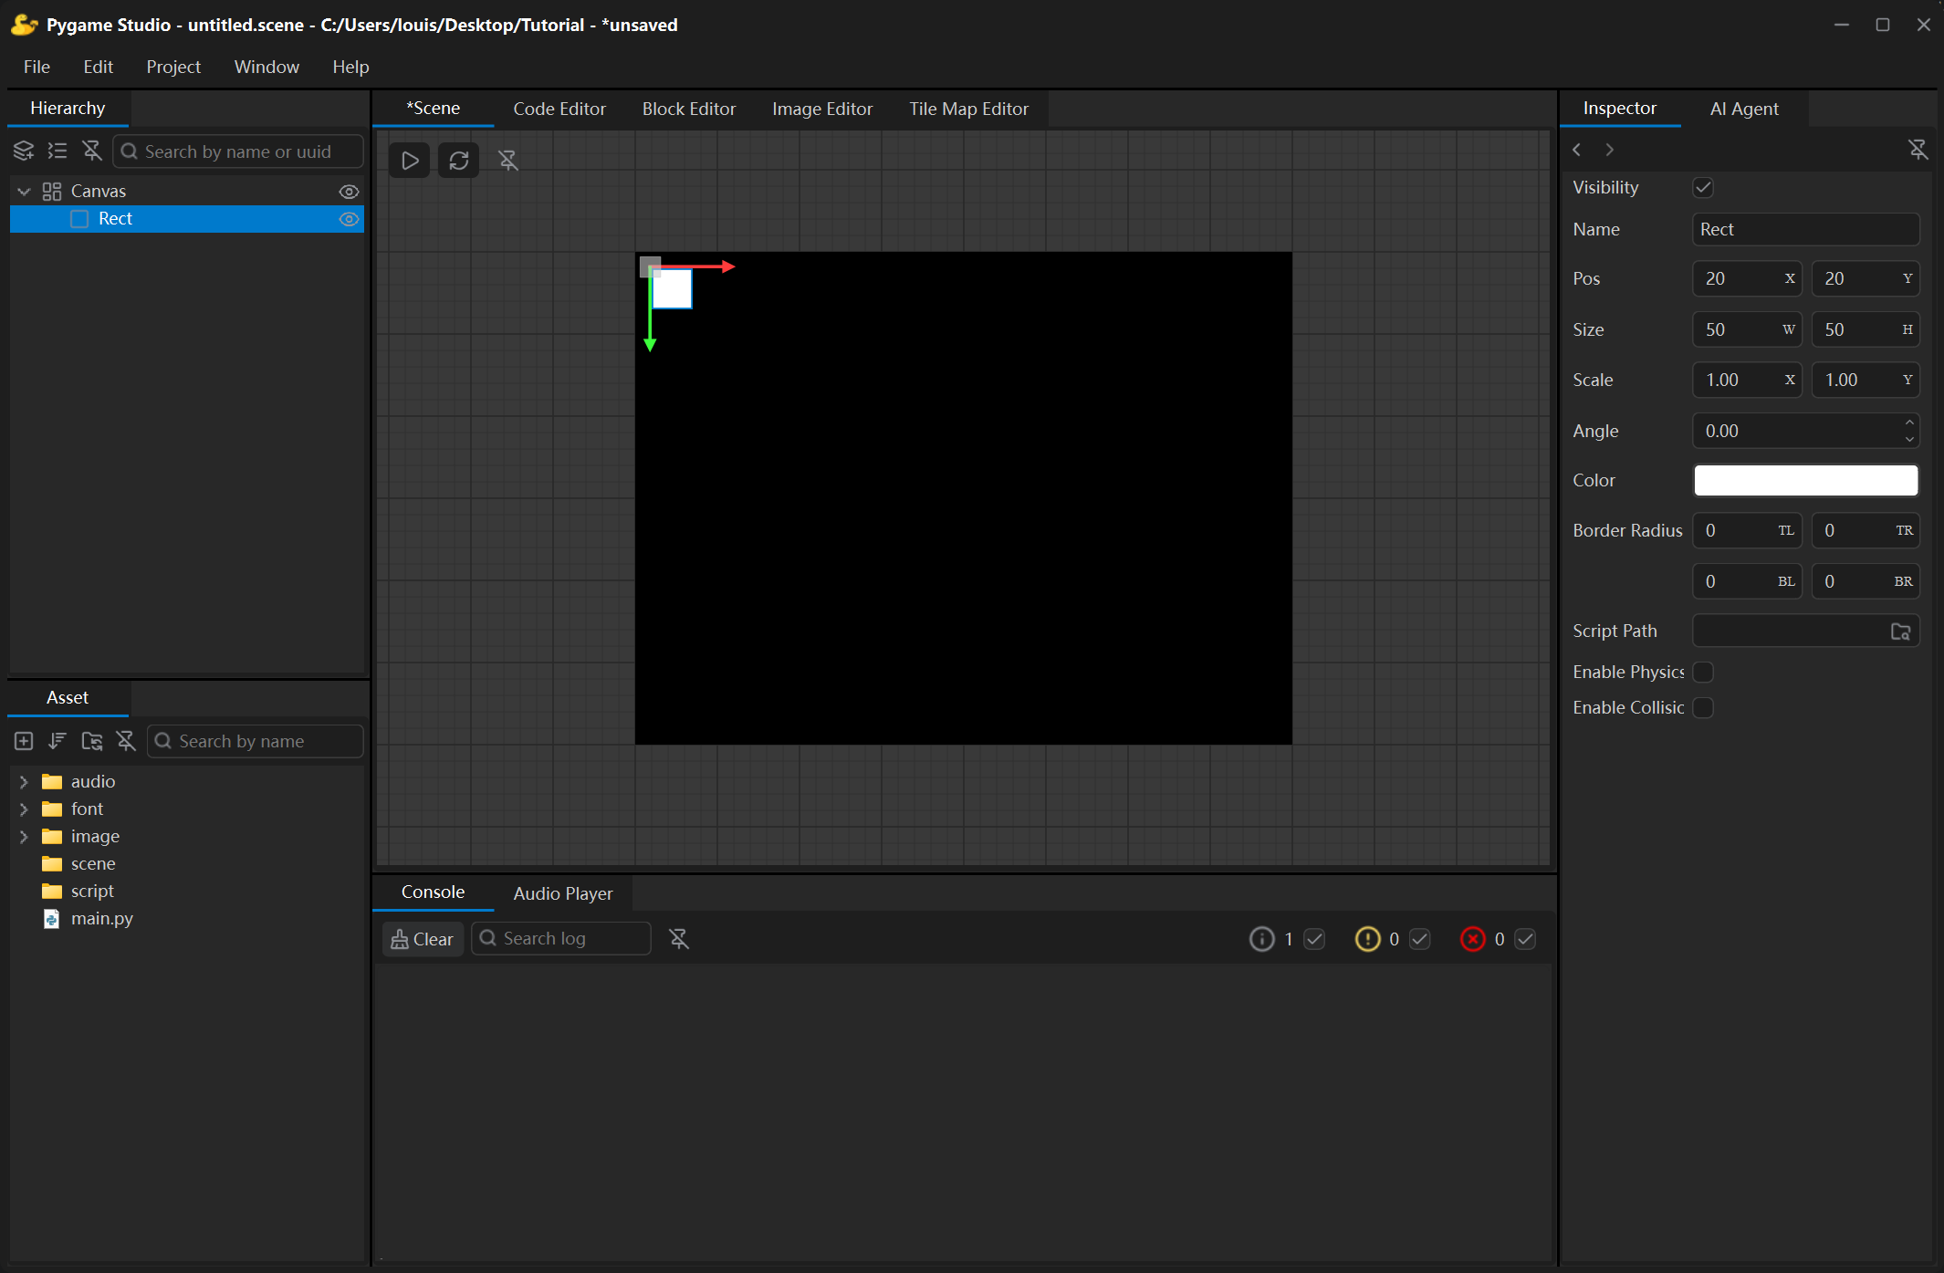Select main.py in the Asset panel
Screen dimensions: 1944x1273
pyautogui.click(x=101, y=919)
